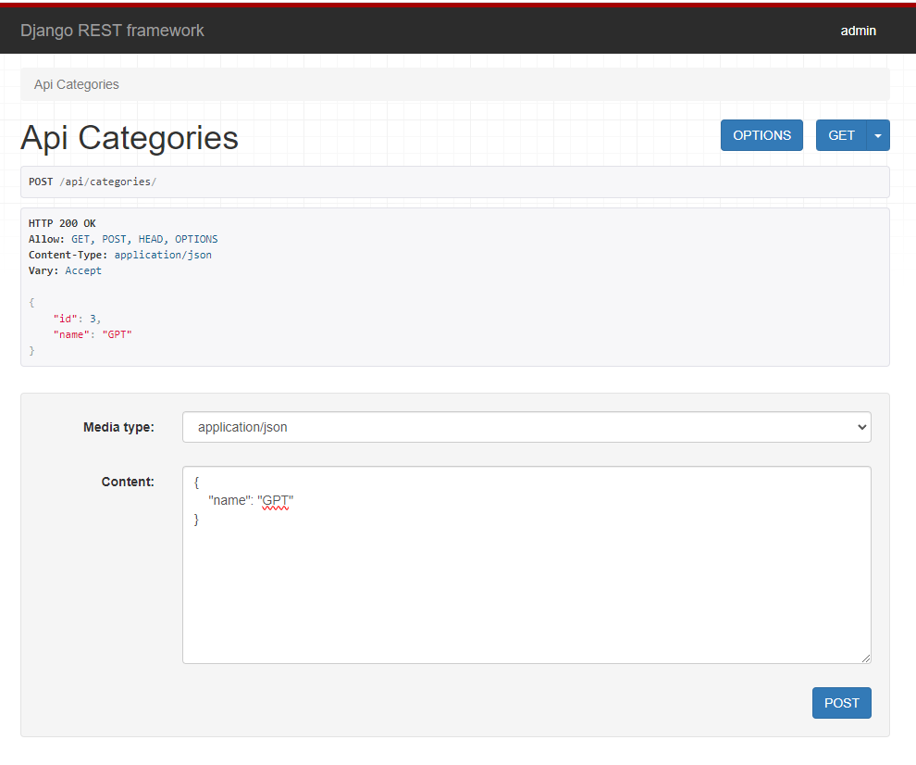Select the 'POST /api/categories/' request line
The image size is (916, 765).
[x=93, y=182]
